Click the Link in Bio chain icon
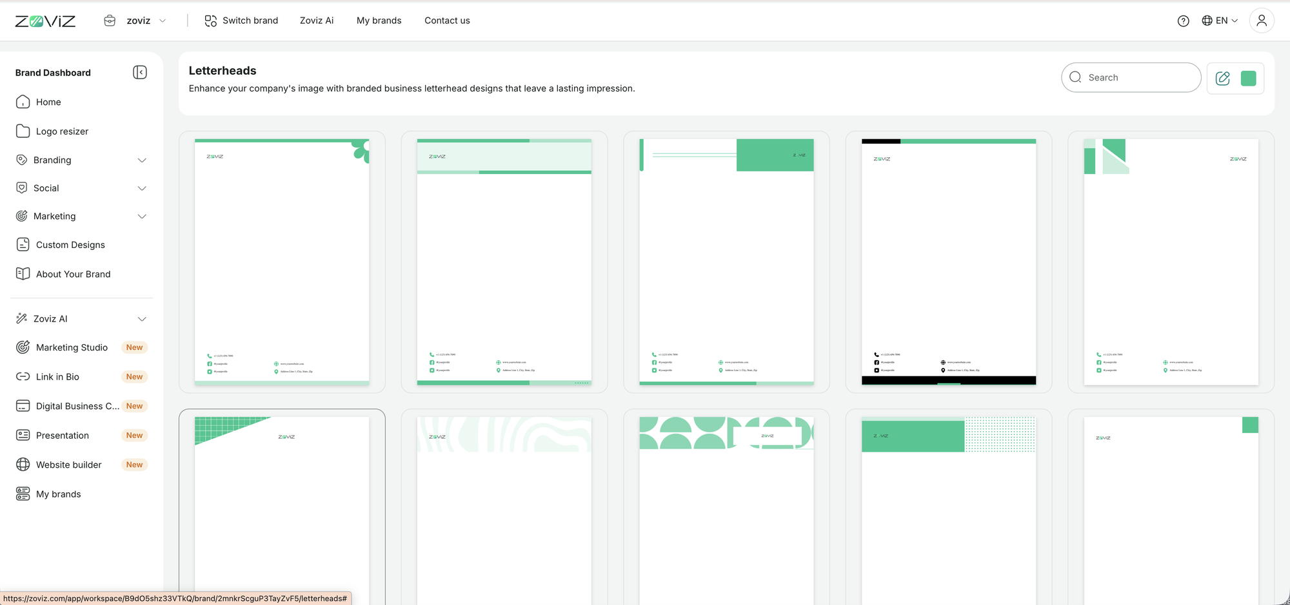 pyautogui.click(x=23, y=376)
